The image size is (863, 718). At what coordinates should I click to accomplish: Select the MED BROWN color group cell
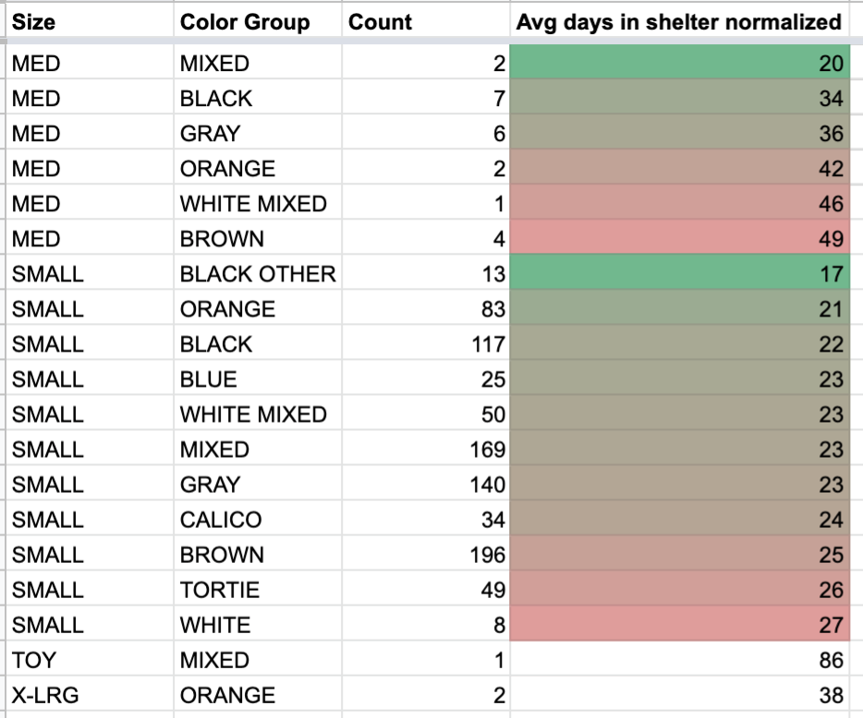click(258, 239)
